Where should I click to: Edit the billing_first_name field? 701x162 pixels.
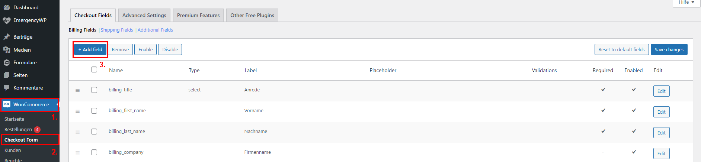(x=662, y=112)
